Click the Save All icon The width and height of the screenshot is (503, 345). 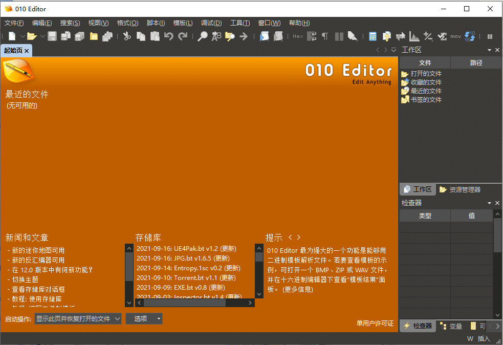tap(79, 36)
